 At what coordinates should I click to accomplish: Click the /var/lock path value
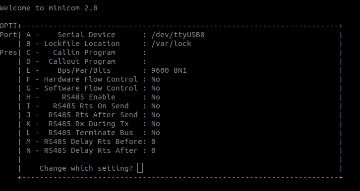(x=171, y=44)
